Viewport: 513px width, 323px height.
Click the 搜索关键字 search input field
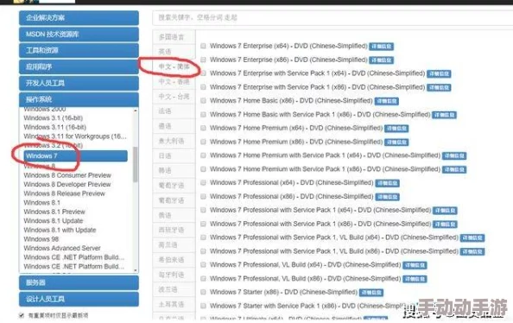click(332, 17)
